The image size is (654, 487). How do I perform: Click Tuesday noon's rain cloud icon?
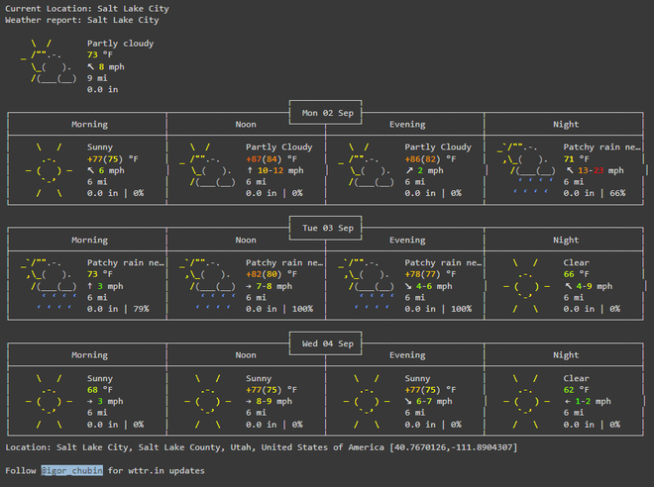click(x=207, y=286)
